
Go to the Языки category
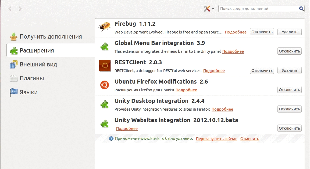[51, 92]
